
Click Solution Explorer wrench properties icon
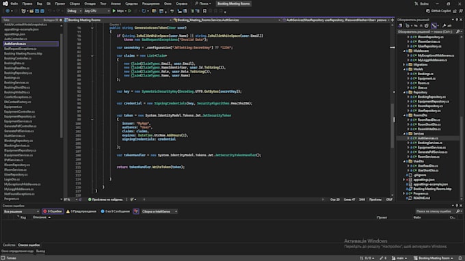[444, 26]
